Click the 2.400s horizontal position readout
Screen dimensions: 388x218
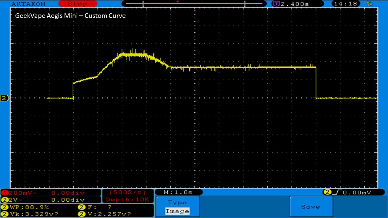coord(295,4)
